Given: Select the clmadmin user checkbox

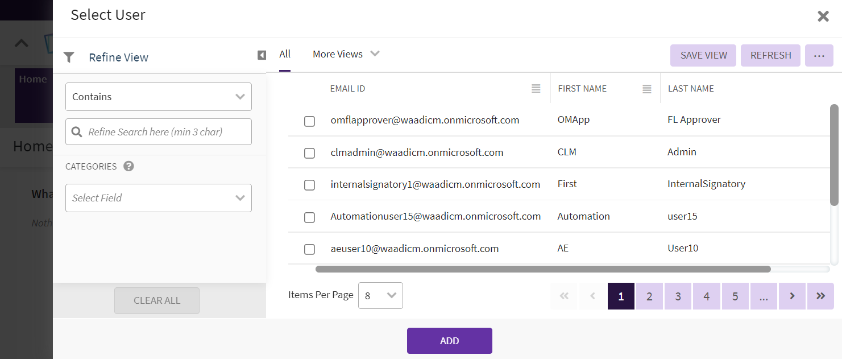Looking at the screenshot, I should 309,153.
